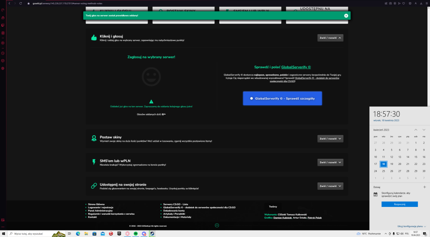The height and width of the screenshot is (237, 430).
Task: Add an event with the plus icon
Action: pyautogui.click(x=424, y=187)
